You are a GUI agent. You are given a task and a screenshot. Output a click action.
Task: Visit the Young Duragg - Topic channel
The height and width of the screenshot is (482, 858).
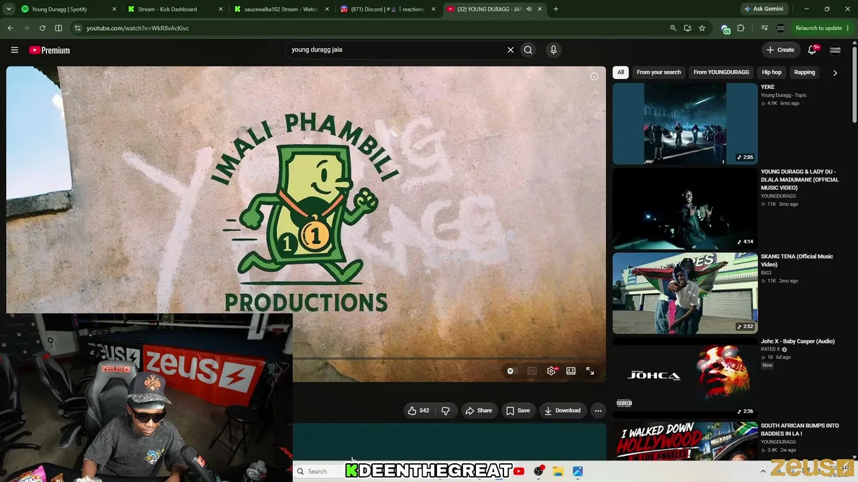tap(784, 95)
